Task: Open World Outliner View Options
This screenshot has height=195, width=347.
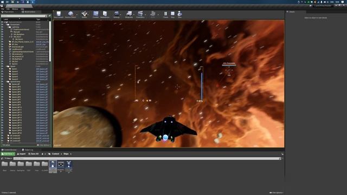Action: pos(43,145)
